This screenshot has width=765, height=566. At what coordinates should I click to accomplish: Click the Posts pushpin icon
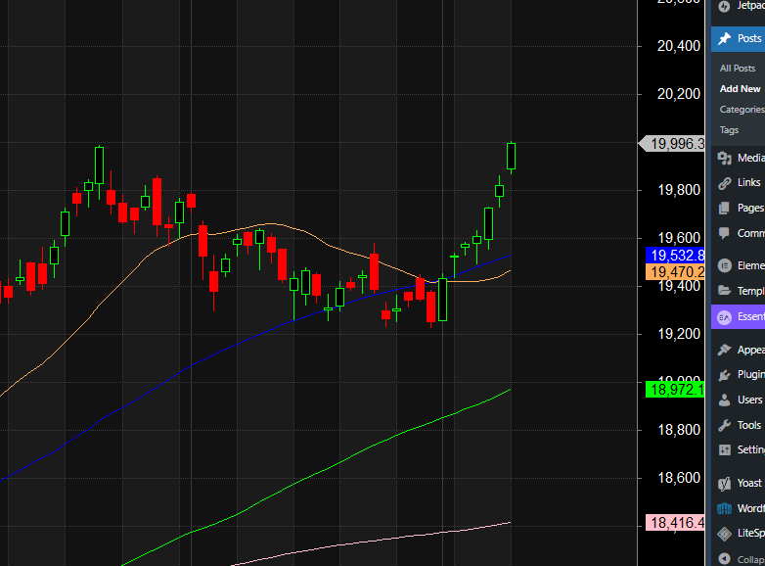(725, 38)
